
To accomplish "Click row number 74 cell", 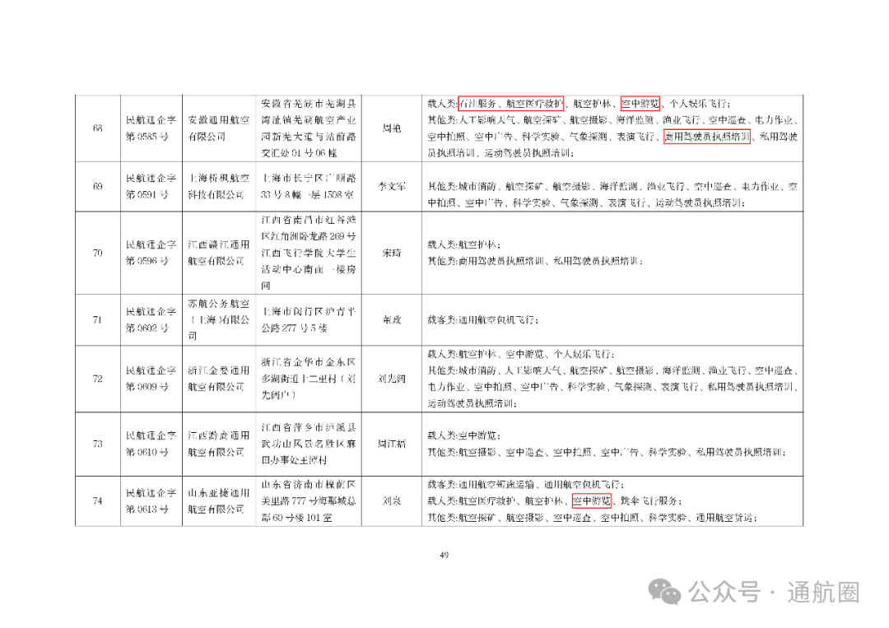I will pos(97,501).
